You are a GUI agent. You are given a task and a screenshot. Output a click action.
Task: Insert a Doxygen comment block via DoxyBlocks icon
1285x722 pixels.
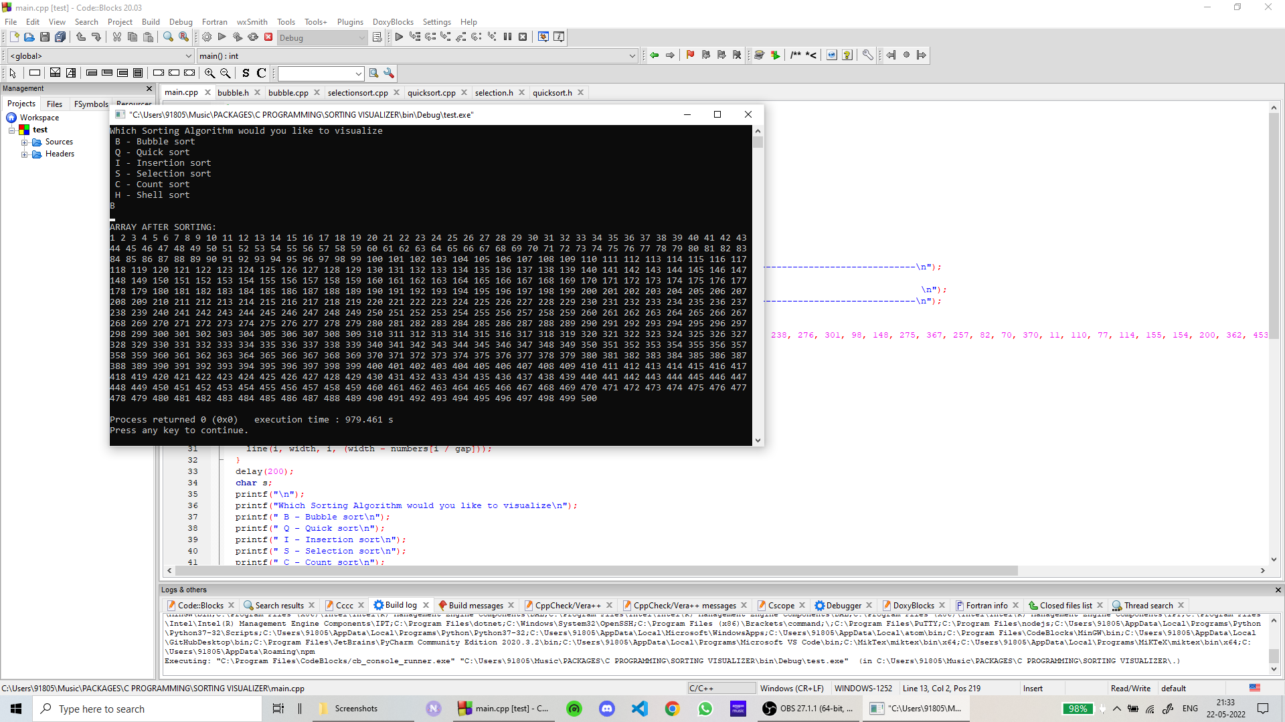pyautogui.click(x=796, y=55)
